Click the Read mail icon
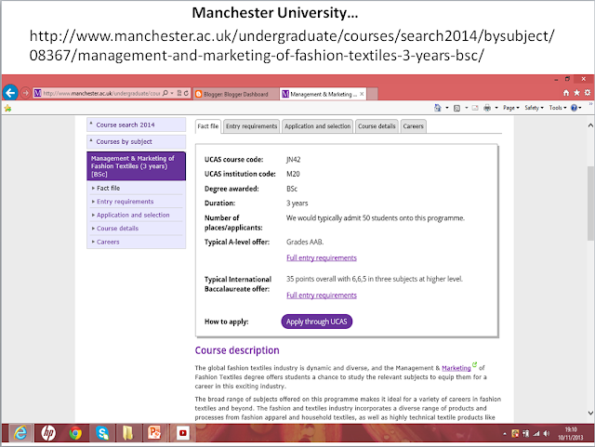 tap(475, 108)
